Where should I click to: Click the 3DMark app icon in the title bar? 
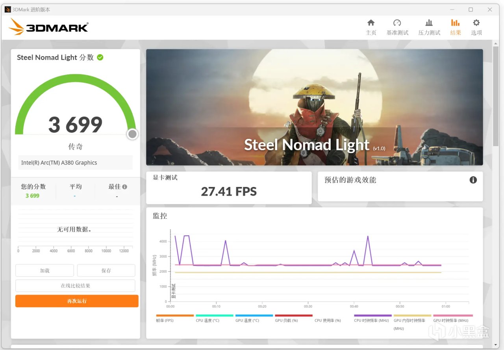click(x=8, y=9)
